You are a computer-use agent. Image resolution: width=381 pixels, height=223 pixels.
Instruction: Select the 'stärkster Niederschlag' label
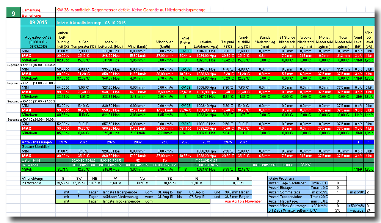coord(120,197)
